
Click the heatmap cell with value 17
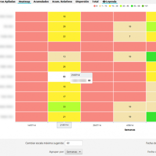(64, 97)
